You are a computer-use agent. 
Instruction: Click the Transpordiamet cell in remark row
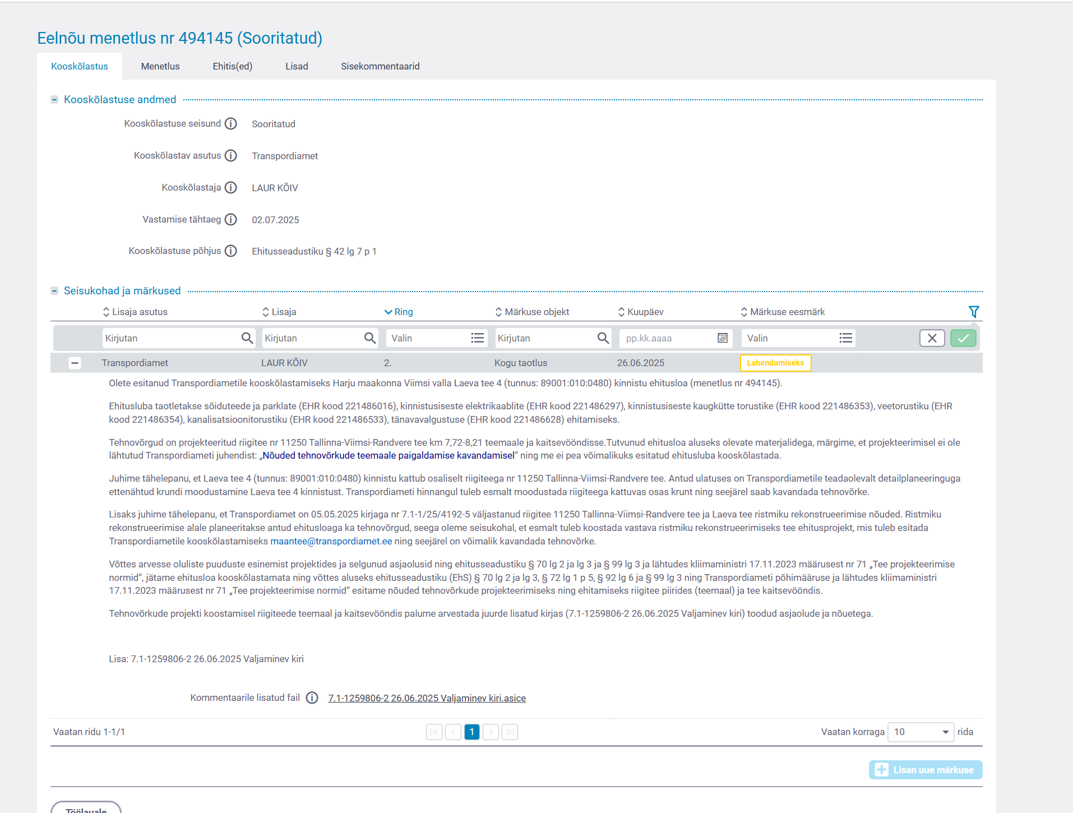click(x=135, y=363)
